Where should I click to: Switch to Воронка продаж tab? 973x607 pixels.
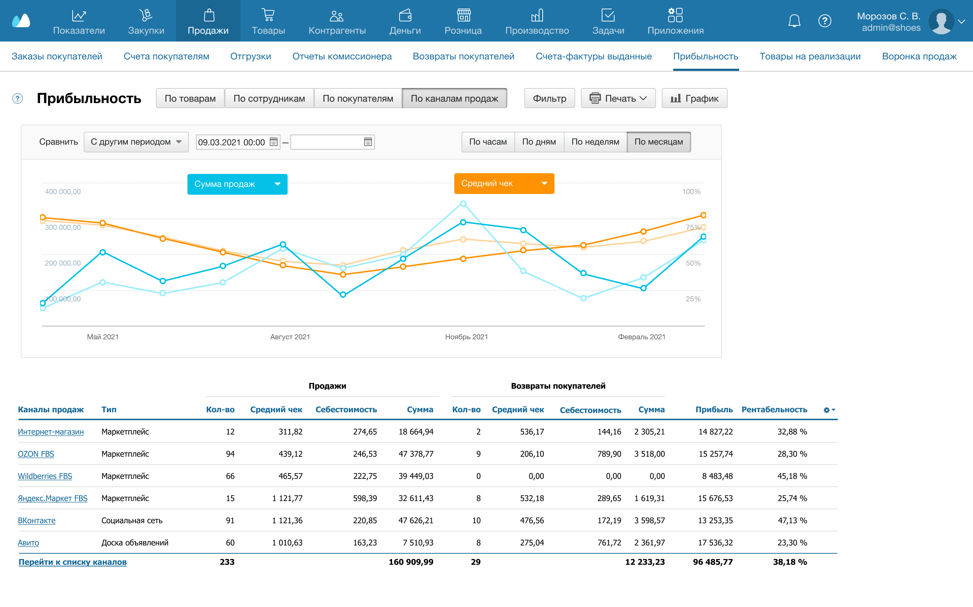tap(919, 56)
